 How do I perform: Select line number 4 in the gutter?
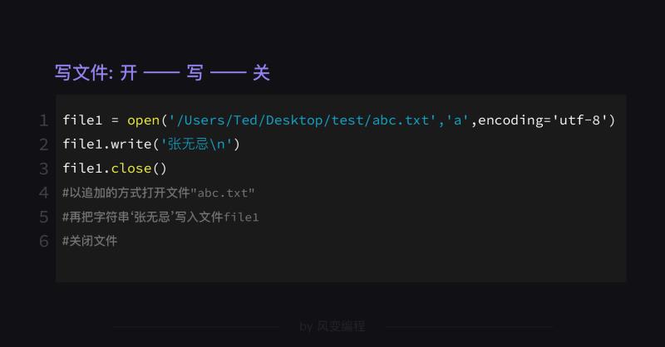click(x=43, y=193)
